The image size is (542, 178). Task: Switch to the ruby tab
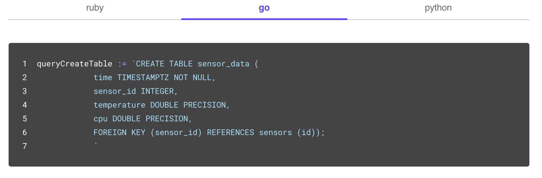tap(95, 8)
